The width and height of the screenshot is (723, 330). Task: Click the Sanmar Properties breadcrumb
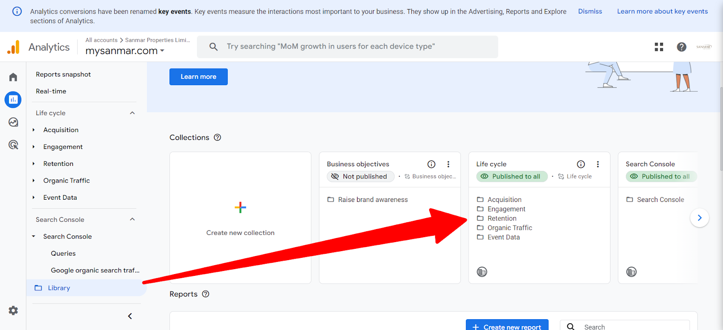click(x=158, y=40)
